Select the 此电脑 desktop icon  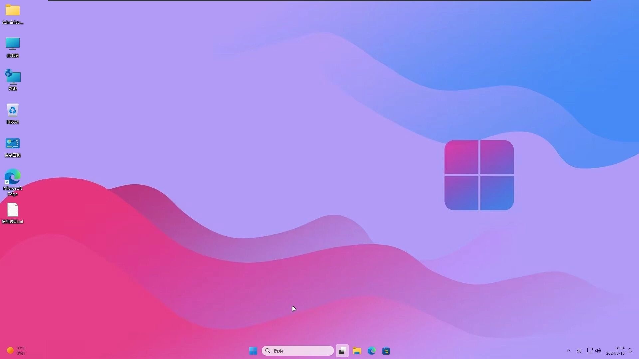(13, 47)
